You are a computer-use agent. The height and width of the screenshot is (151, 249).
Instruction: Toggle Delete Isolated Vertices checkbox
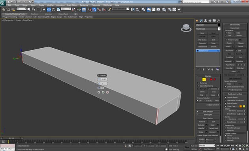tap(225, 87)
